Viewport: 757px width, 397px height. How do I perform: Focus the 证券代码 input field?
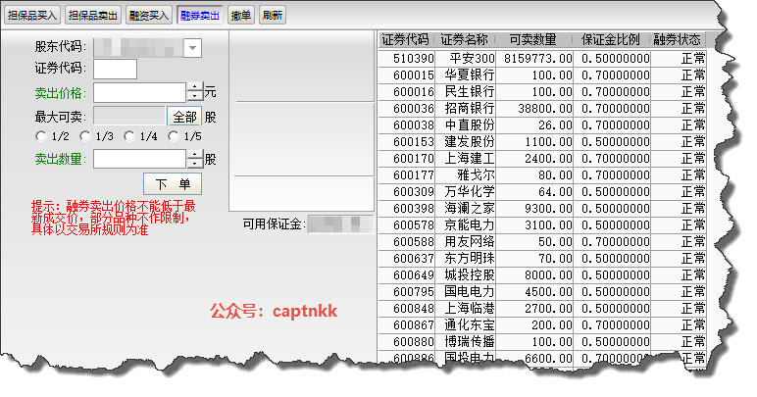pyautogui.click(x=115, y=69)
